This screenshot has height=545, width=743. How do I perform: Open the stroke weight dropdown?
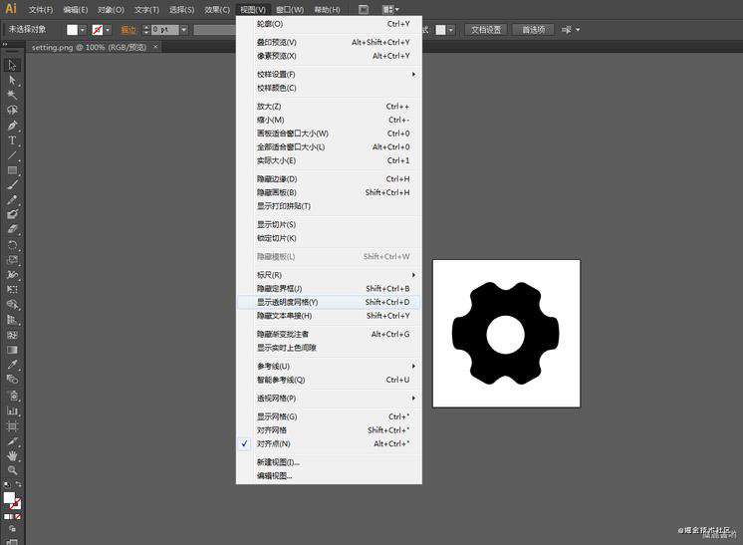pos(184,30)
